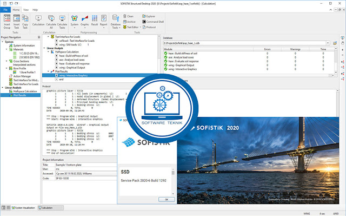
Task: Click the Module column header
Action: point(208,49)
